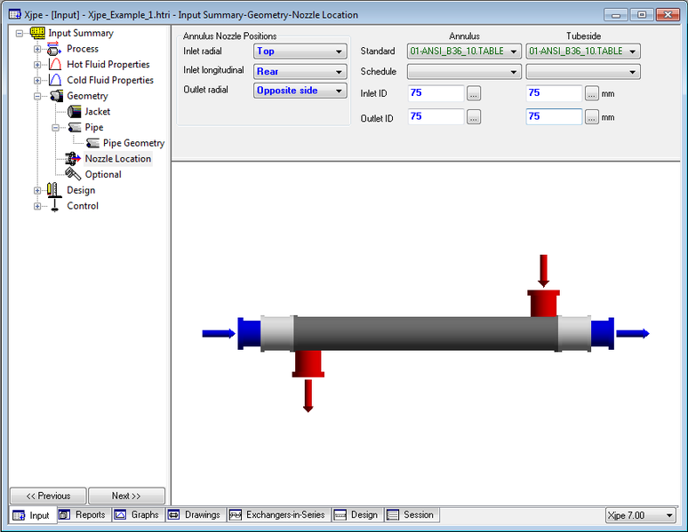688x532 pixels.
Task: Click the Nozzle Location tree icon
Action: 74,159
